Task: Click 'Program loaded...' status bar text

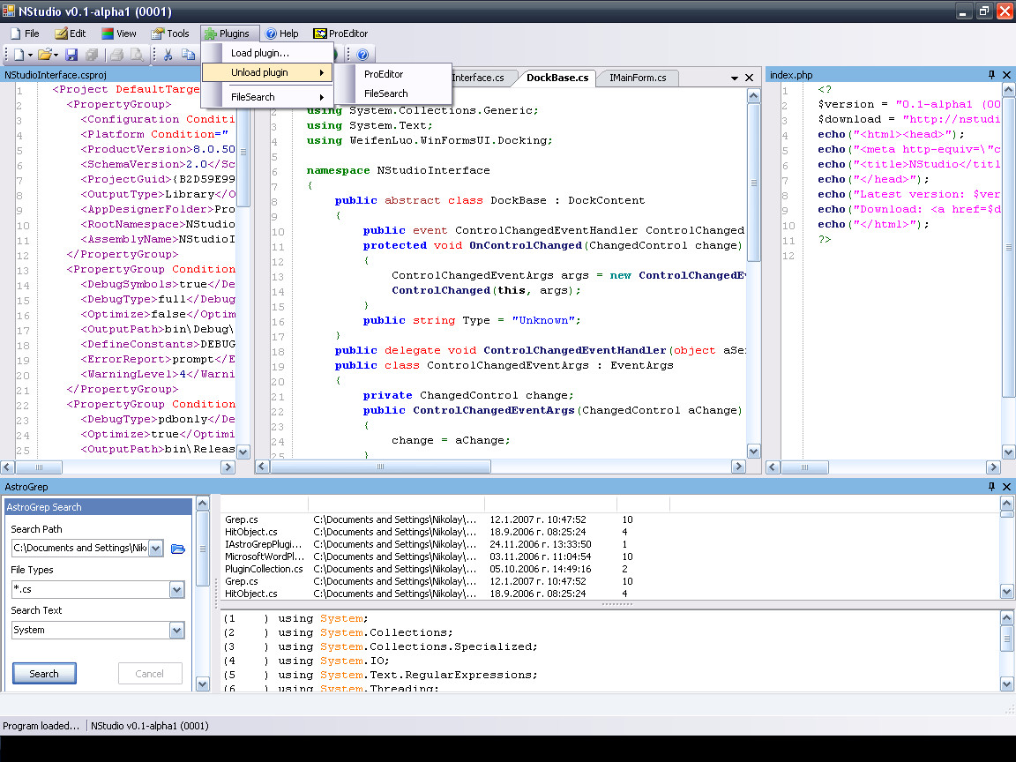Action: [41, 726]
